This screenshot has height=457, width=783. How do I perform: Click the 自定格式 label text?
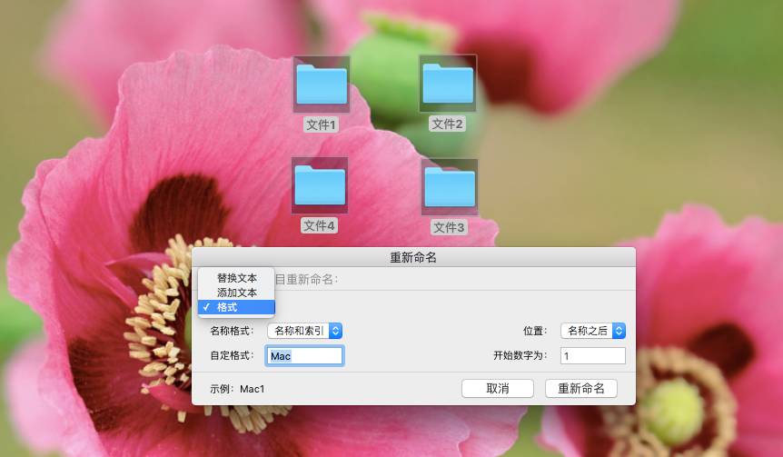232,356
